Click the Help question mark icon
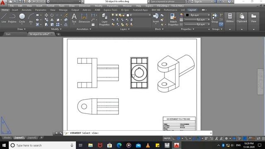 [229, 2]
